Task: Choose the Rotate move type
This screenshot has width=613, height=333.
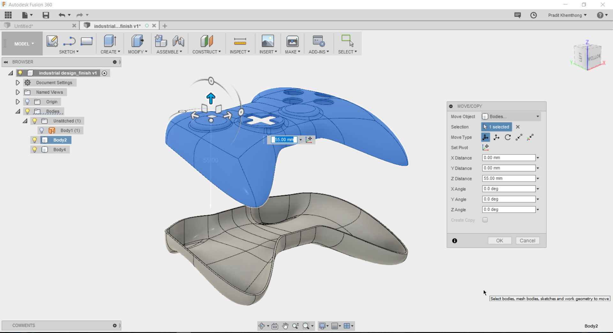Action: (507, 137)
